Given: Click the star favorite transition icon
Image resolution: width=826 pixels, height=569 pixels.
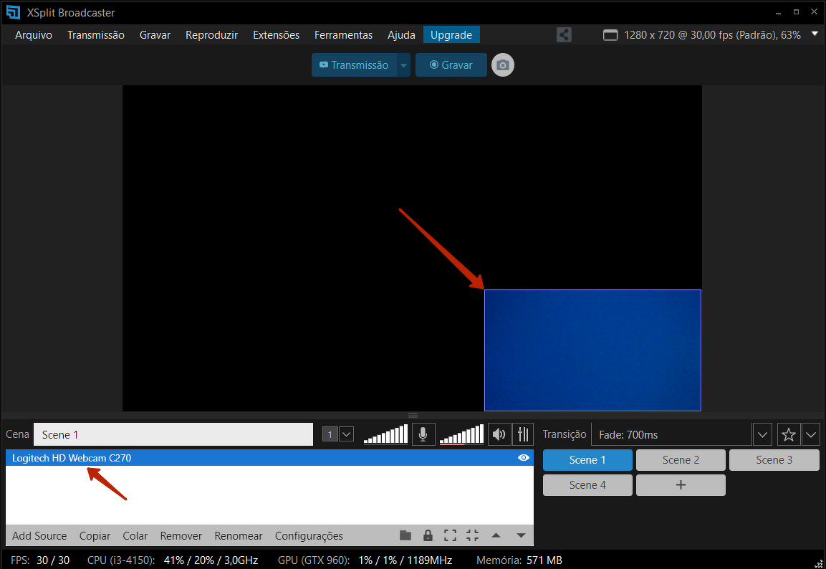Looking at the screenshot, I should click(x=788, y=434).
